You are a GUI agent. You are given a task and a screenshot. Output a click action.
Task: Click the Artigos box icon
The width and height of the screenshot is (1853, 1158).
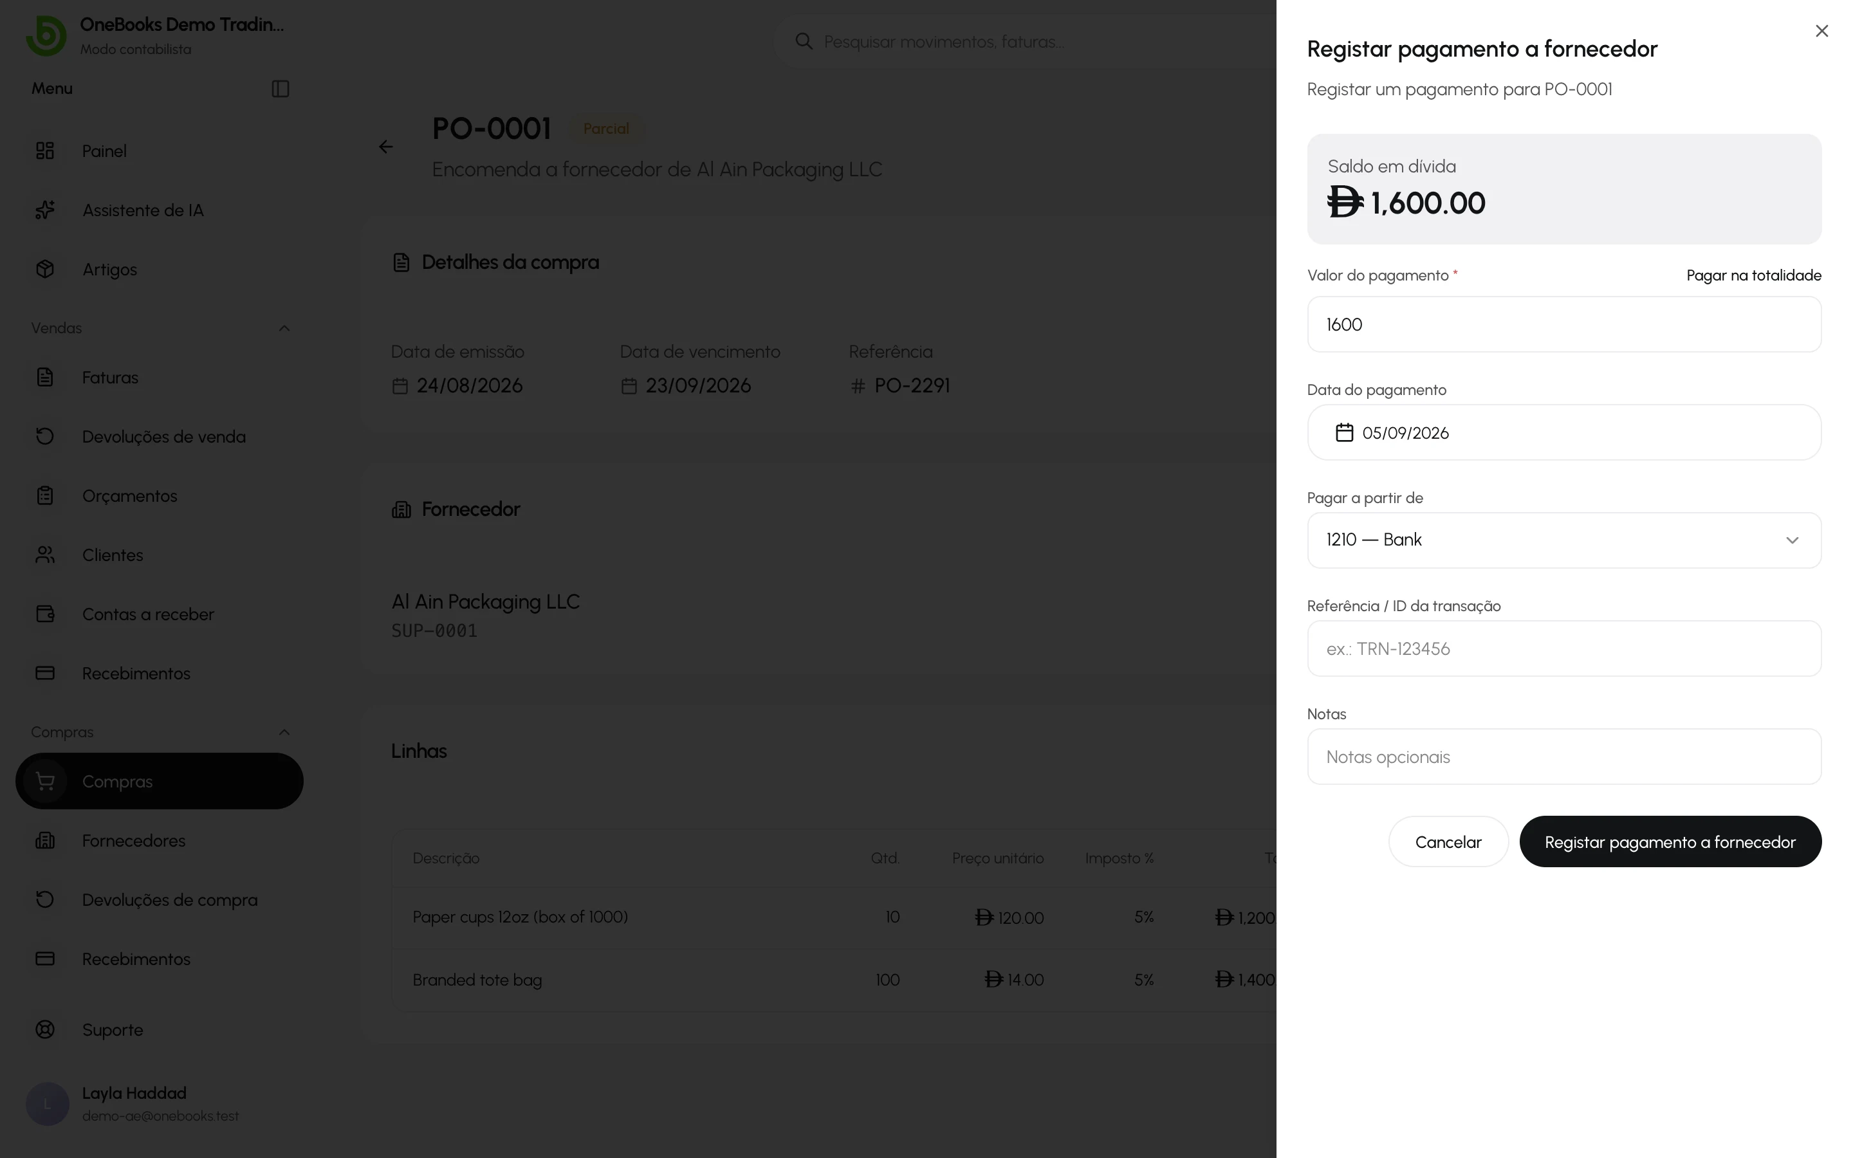pos(45,269)
